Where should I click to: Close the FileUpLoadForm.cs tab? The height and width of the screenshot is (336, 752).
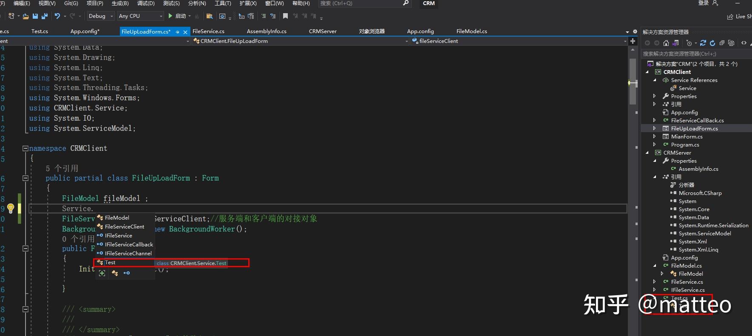(x=185, y=32)
